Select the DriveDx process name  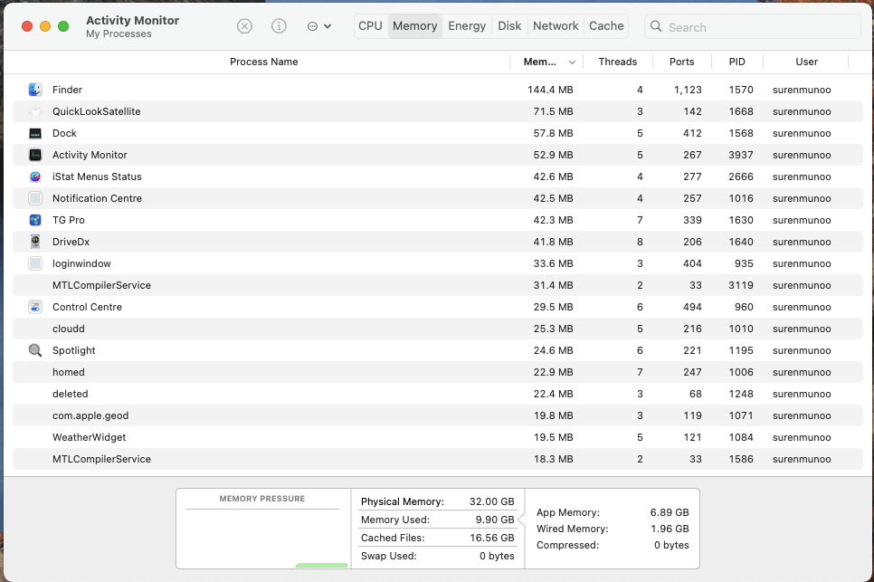tap(71, 242)
